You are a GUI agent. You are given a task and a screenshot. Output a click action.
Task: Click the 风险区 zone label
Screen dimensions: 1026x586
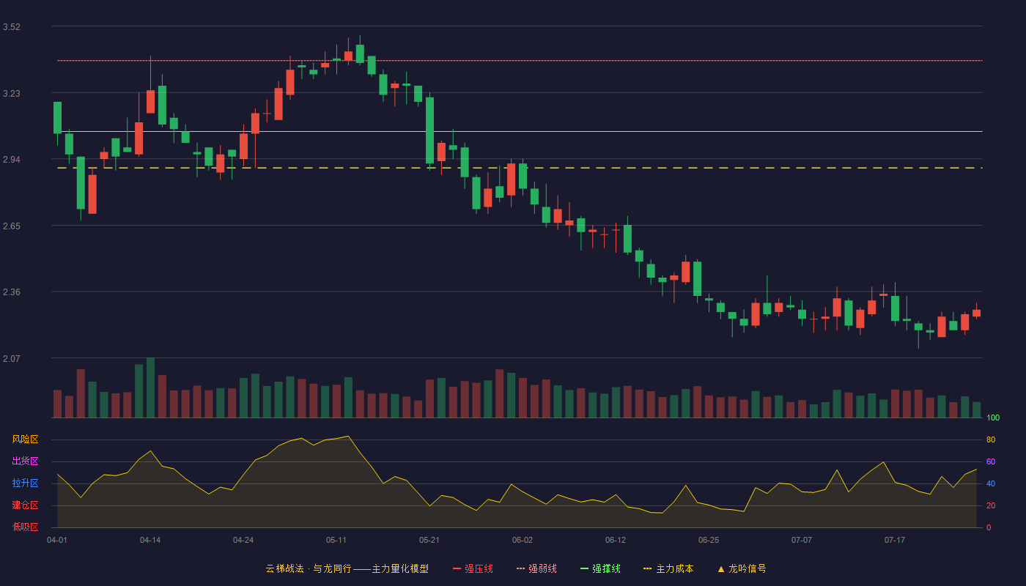[x=26, y=439]
